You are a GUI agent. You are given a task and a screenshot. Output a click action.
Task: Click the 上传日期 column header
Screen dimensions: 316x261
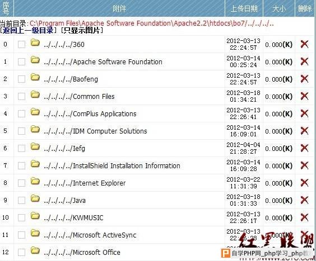244,8
